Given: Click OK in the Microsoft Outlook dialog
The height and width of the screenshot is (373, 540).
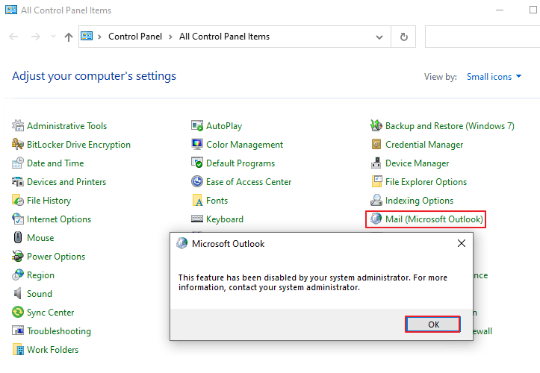Looking at the screenshot, I should coord(432,325).
